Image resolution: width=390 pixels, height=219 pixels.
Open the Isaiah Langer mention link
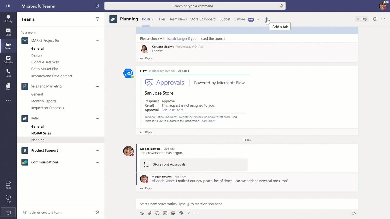pyautogui.click(x=177, y=39)
